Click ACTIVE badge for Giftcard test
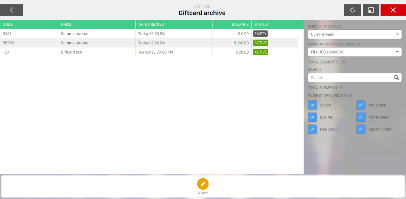The height and width of the screenshot is (199, 406). pyautogui.click(x=261, y=52)
